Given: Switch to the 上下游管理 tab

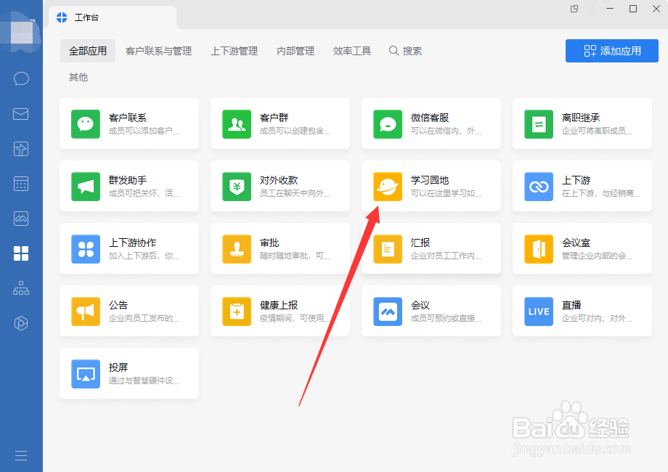Looking at the screenshot, I should [235, 51].
